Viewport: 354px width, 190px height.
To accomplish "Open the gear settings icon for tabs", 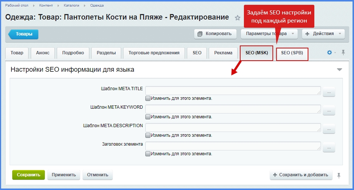I will (x=330, y=53).
